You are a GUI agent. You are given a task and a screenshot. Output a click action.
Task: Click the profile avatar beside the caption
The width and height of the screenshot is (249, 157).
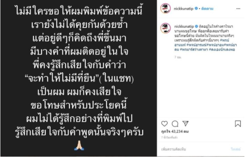tap(165, 28)
